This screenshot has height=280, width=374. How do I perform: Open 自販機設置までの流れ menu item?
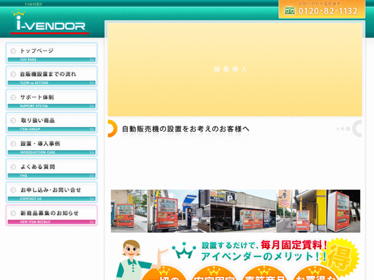[x=51, y=77]
